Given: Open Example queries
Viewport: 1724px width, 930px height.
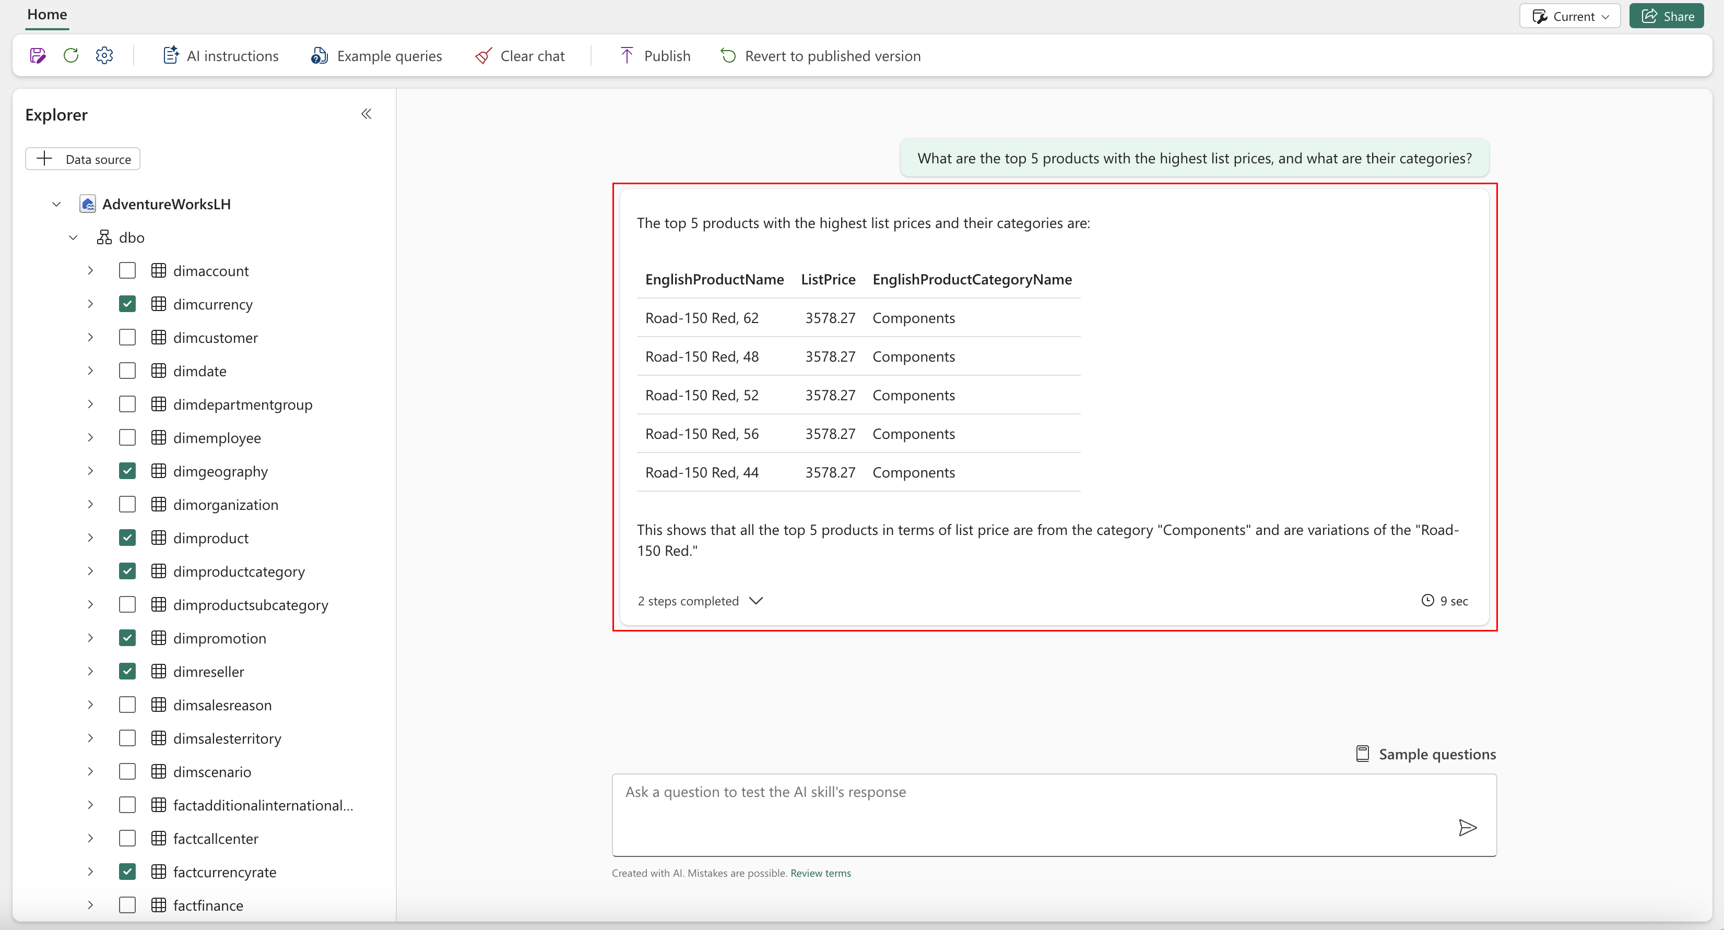Looking at the screenshot, I should pyautogui.click(x=377, y=56).
